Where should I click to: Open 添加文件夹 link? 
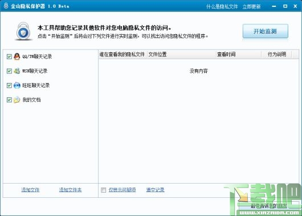70,190
